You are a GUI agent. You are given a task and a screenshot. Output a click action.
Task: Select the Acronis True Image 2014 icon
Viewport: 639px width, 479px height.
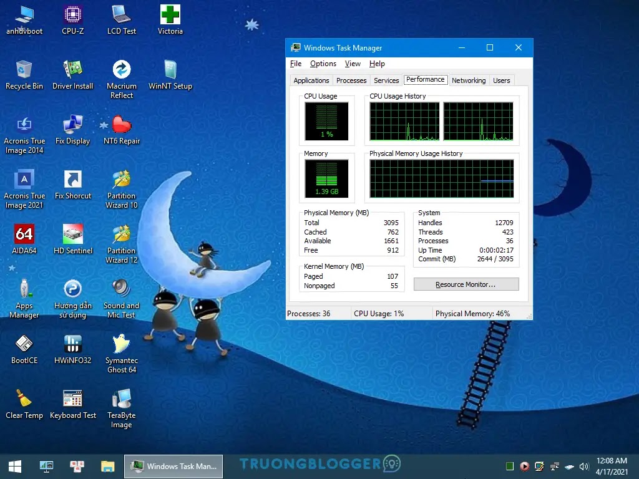coord(24,135)
